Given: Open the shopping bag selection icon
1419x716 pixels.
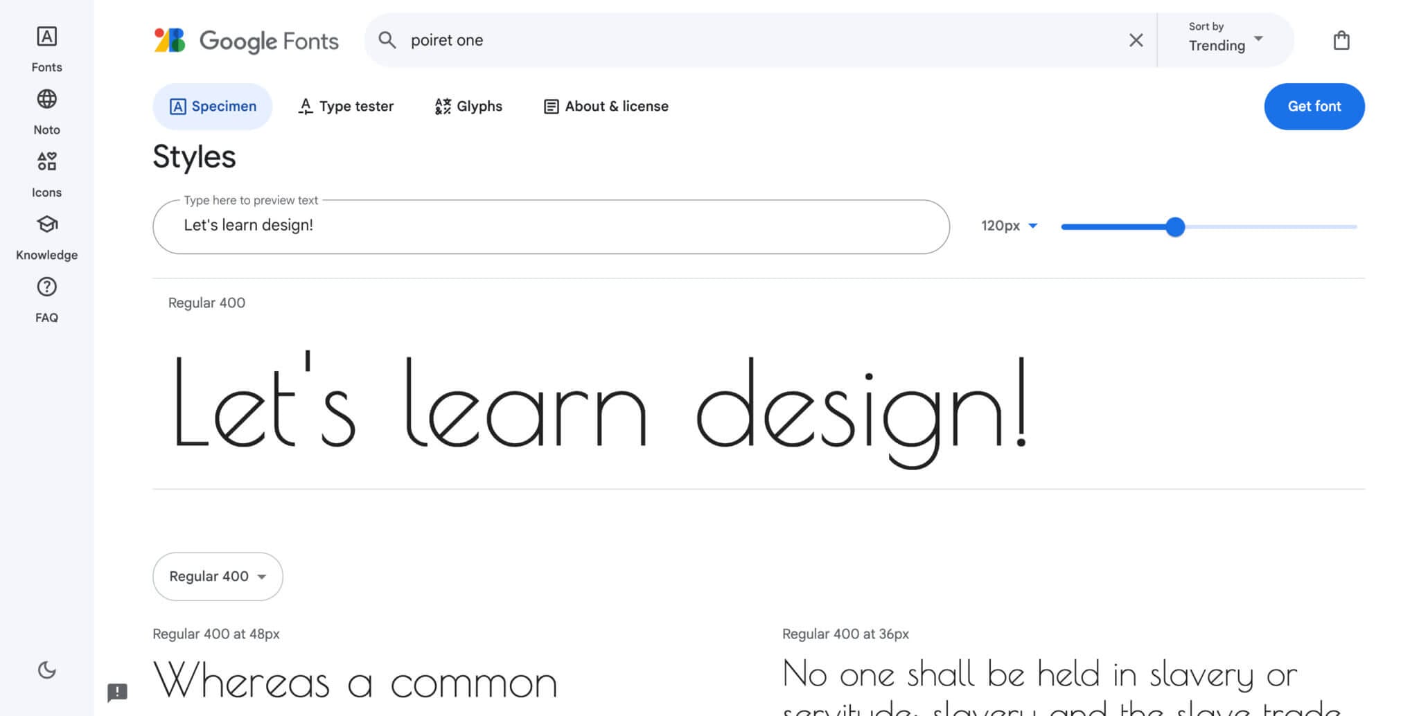Looking at the screenshot, I should click(x=1341, y=41).
